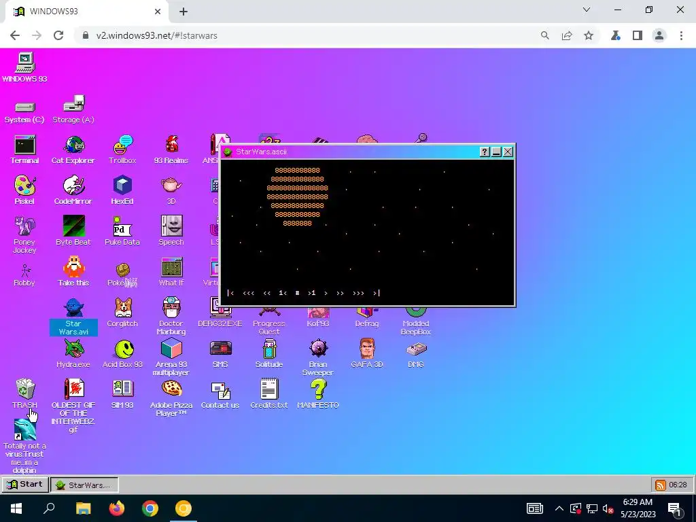The height and width of the screenshot is (522, 696).
Task: Jump to start with |< control
Action: pos(230,293)
